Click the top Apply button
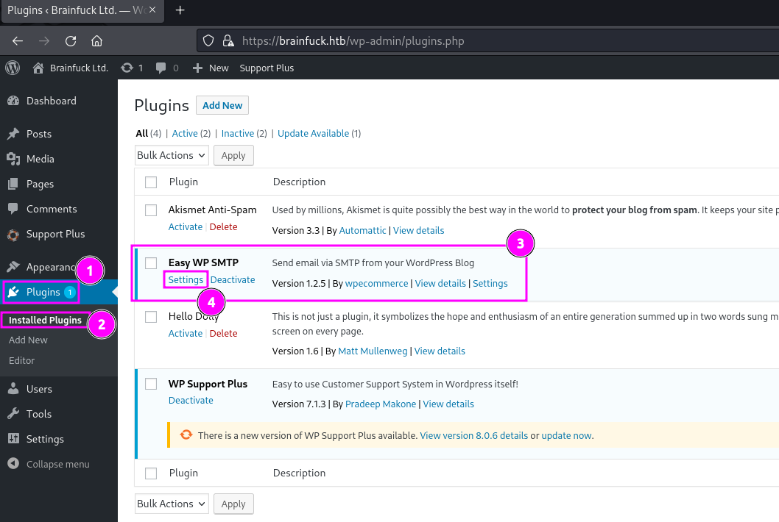 [233, 155]
